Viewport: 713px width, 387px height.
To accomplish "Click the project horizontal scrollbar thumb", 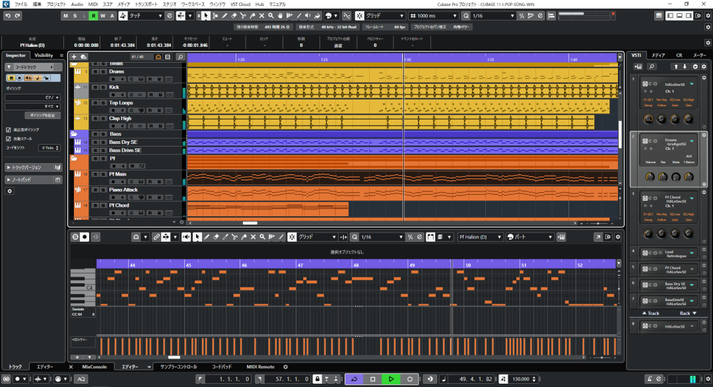I will [250, 223].
